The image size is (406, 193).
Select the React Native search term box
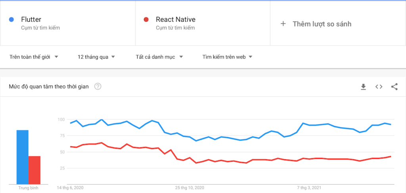coord(202,23)
